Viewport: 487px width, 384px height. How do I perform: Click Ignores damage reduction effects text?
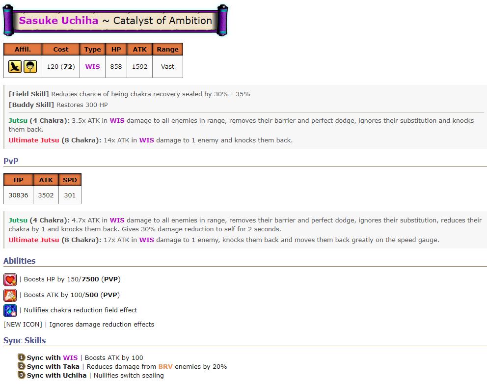point(102,325)
